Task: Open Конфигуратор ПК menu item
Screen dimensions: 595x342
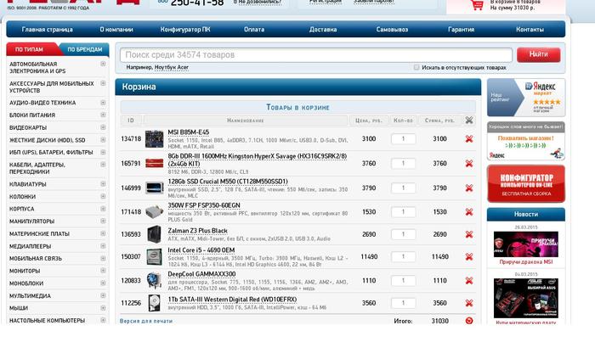Action: point(185,30)
